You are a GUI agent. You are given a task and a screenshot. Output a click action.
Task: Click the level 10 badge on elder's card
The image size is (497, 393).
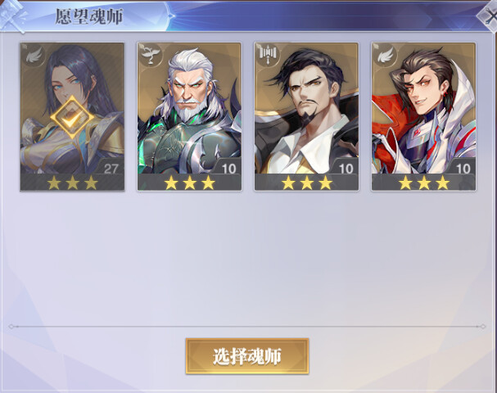point(228,168)
